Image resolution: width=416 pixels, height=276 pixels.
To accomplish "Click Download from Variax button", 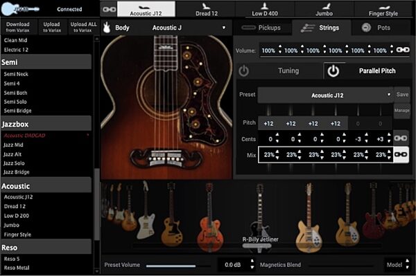I will click(x=18, y=27).
